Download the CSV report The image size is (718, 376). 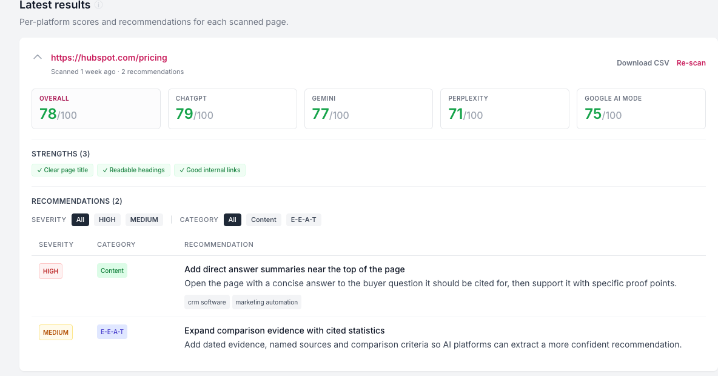click(642, 62)
